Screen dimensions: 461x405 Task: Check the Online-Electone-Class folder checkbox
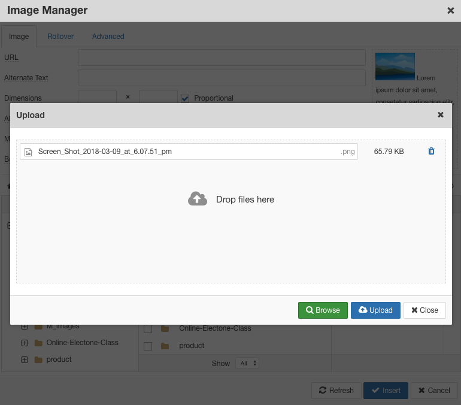tap(148, 329)
